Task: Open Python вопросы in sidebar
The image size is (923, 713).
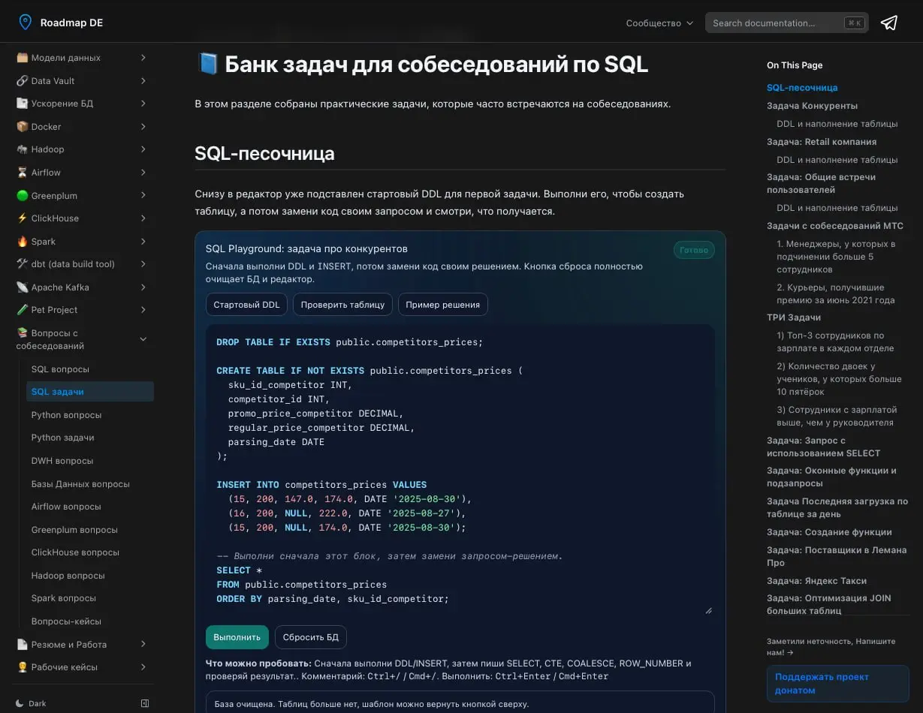Action: [90, 415]
